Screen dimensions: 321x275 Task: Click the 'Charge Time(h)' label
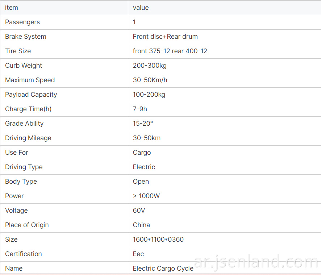click(x=28, y=109)
